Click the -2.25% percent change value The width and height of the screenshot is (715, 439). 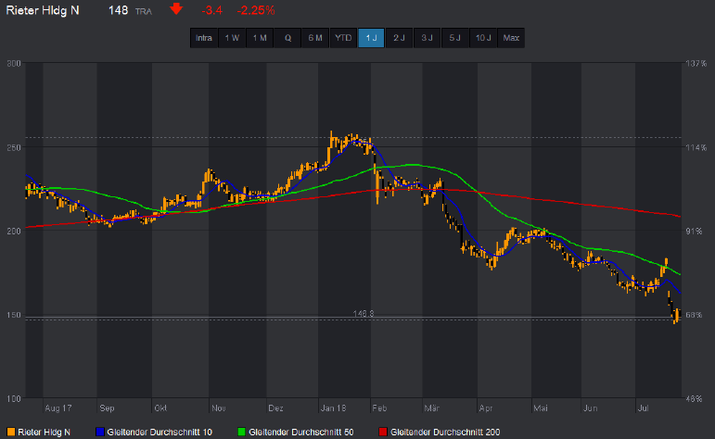(x=256, y=10)
